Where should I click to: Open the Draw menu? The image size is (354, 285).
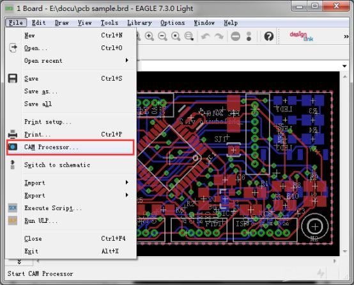click(61, 23)
